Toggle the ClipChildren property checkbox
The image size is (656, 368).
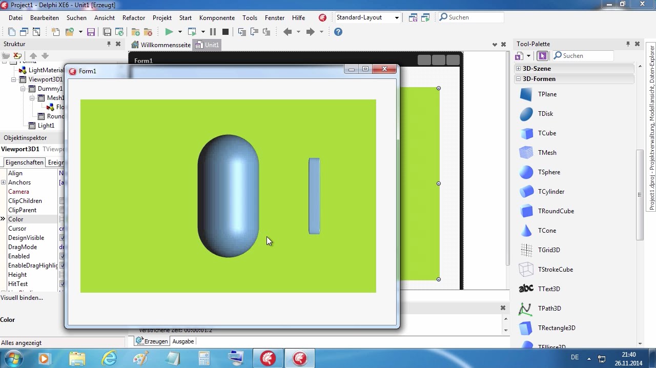62,201
